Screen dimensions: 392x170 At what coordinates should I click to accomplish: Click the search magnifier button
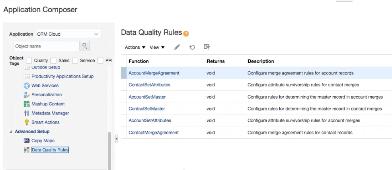point(86,46)
